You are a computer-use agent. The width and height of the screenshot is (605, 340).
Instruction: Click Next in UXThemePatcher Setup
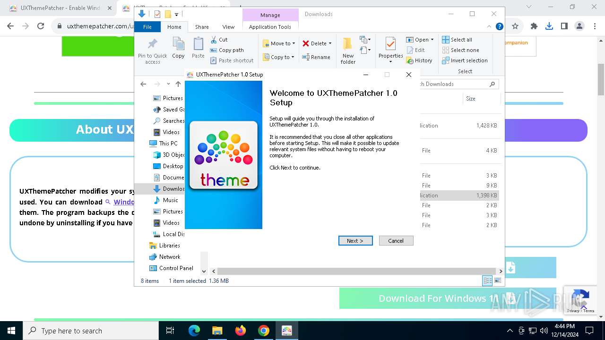(x=355, y=241)
